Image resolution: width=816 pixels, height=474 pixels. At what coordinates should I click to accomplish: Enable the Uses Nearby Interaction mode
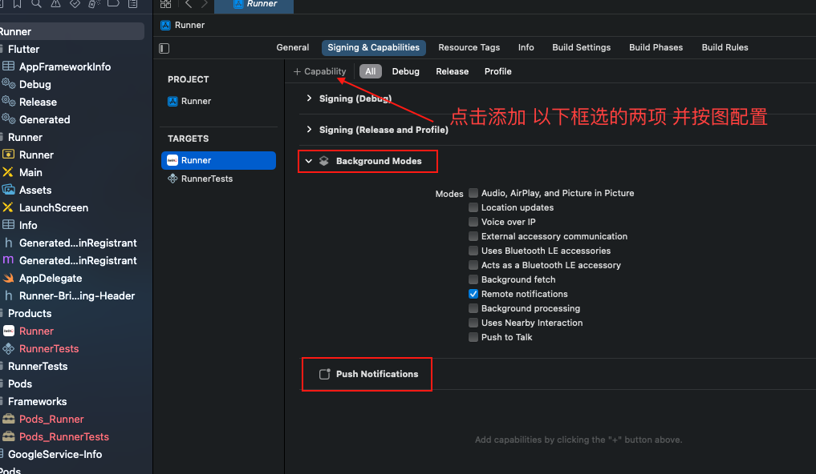tap(473, 323)
